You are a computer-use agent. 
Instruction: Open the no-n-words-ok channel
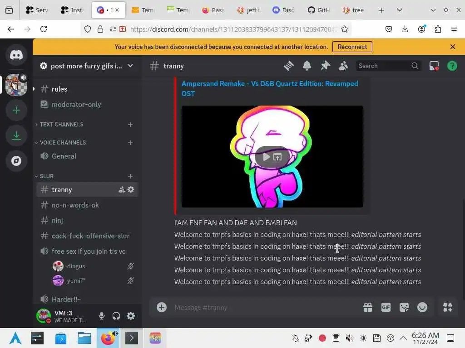tap(87, 205)
